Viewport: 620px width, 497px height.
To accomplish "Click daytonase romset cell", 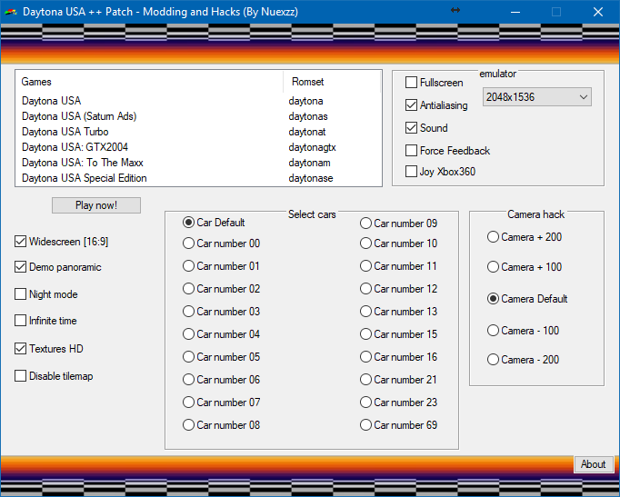I will (311, 178).
